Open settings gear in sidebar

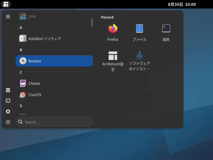tap(8, 111)
